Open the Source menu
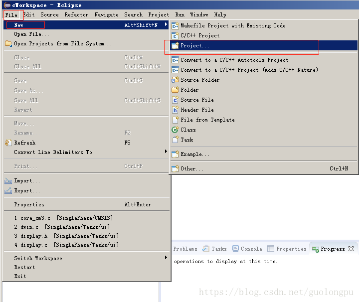359x302 pixels. click(49, 14)
